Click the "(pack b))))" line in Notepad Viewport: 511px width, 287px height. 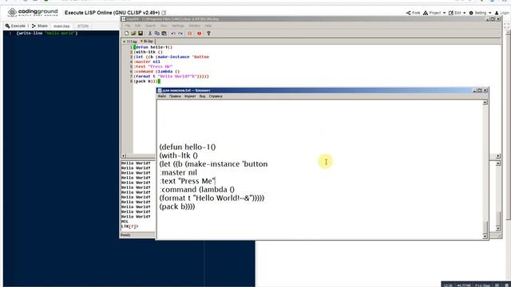177,206
